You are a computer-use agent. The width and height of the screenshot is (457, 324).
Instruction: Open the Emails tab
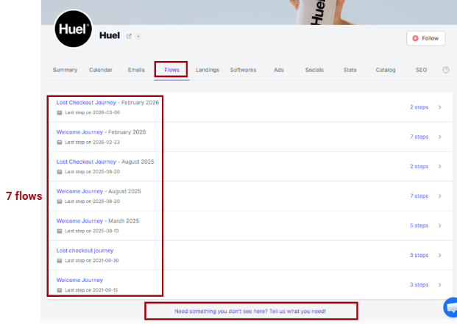136,70
